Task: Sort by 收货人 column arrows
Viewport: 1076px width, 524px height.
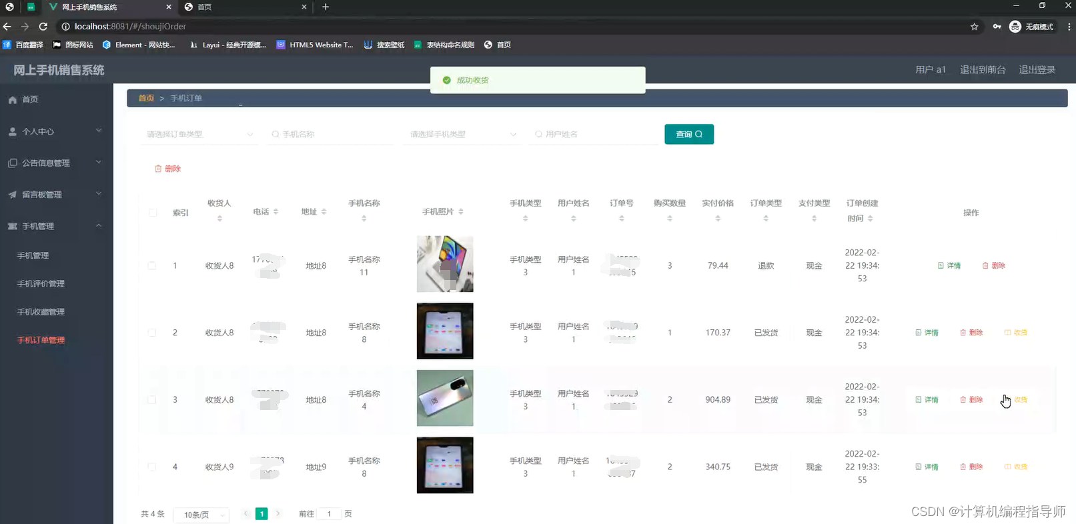Action: point(219,218)
